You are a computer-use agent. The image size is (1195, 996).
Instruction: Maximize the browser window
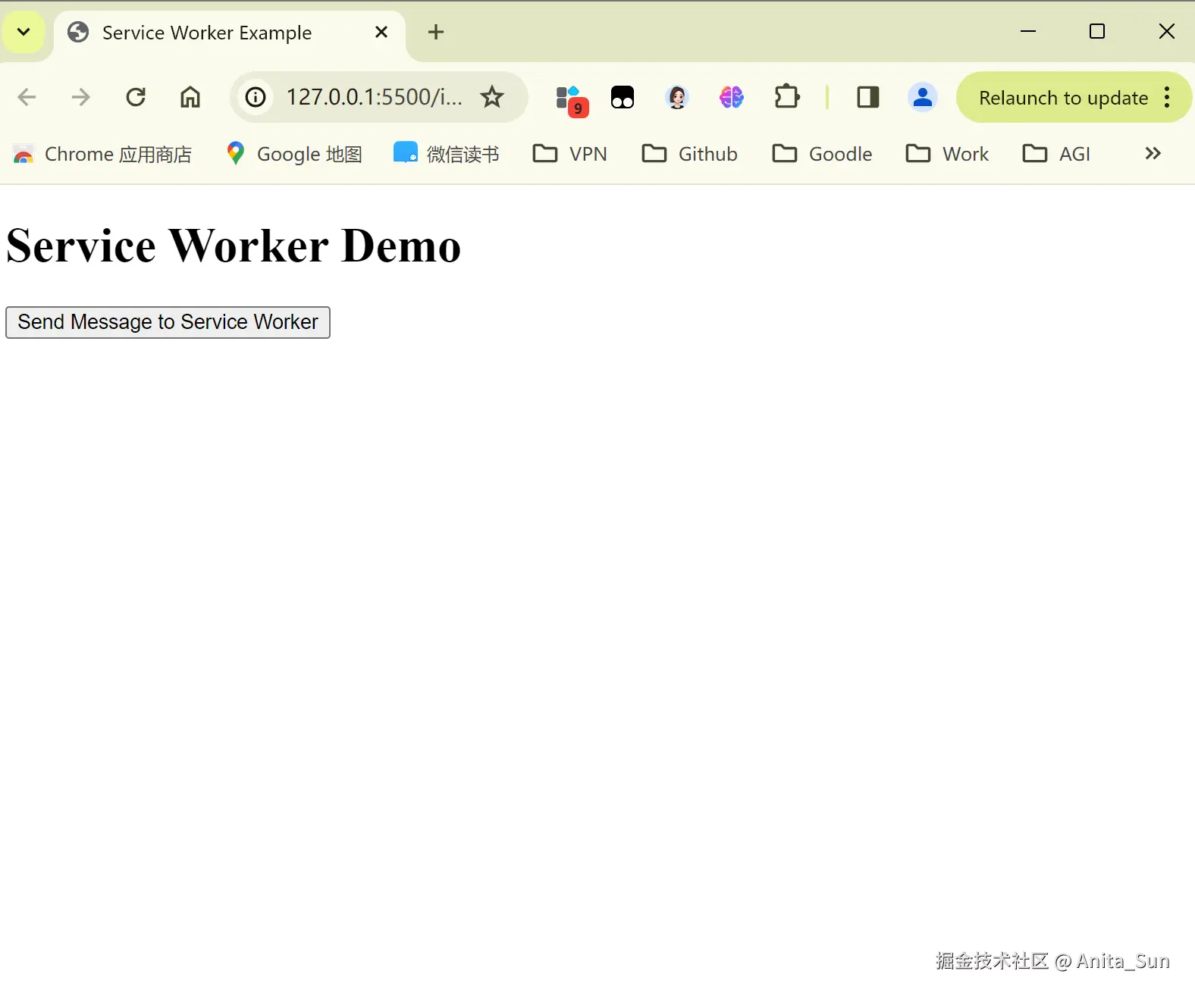[x=1097, y=31]
